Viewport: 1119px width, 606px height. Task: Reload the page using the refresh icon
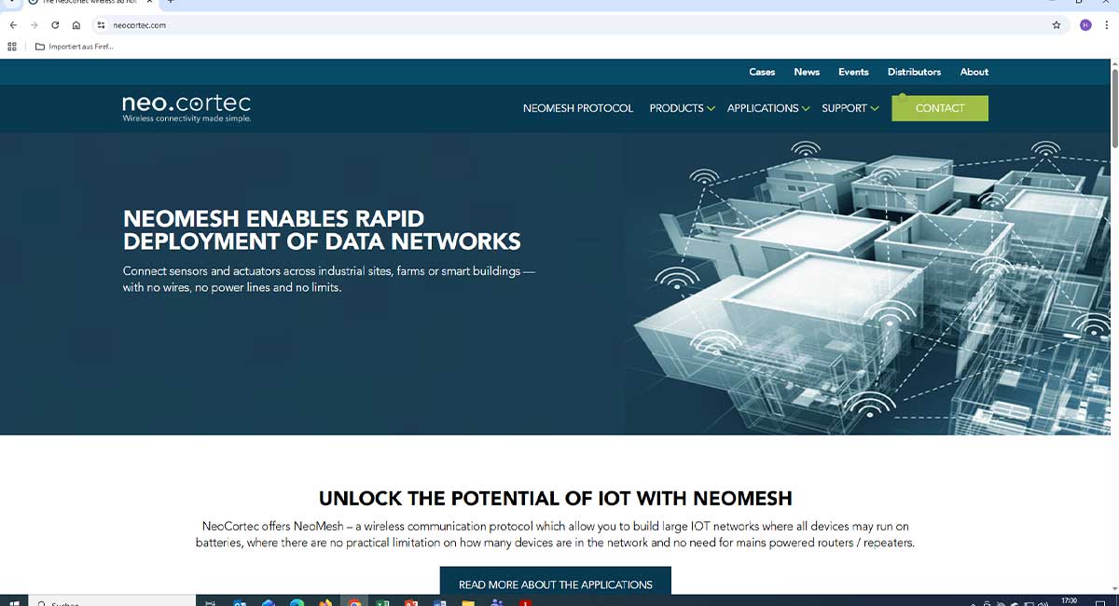click(x=55, y=25)
